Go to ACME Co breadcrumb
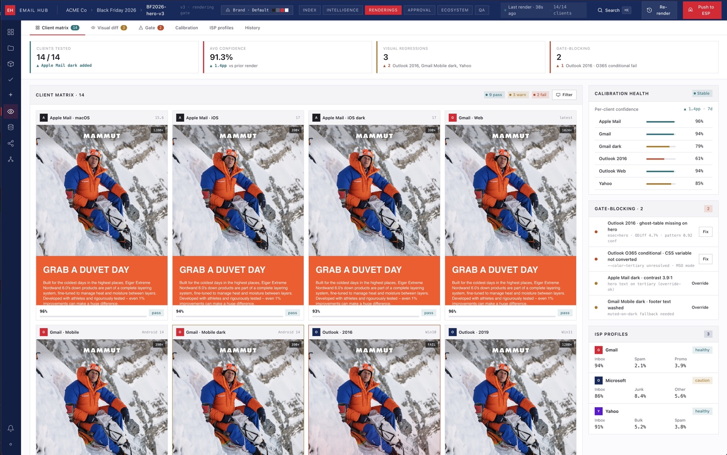This screenshot has width=727, height=455. point(76,10)
